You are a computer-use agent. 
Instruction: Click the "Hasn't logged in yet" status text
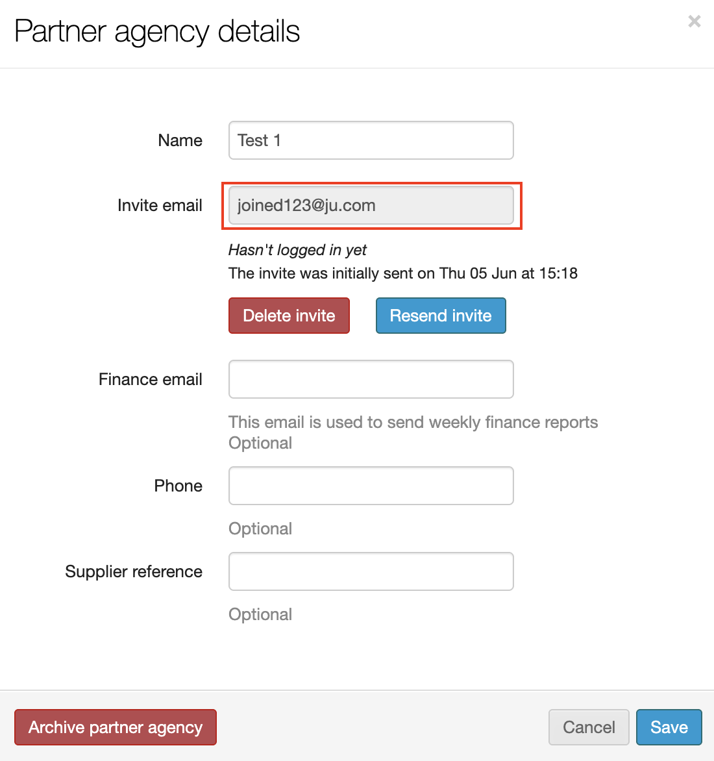[297, 250]
